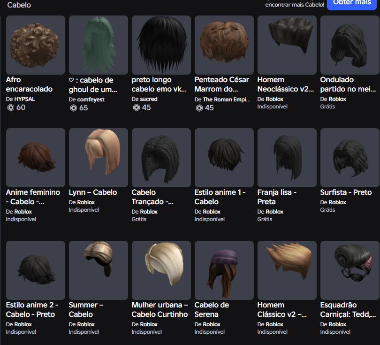380x345 pixels.
Task: Click the Robux icon beside price 60
Action: click(x=11, y=107)
